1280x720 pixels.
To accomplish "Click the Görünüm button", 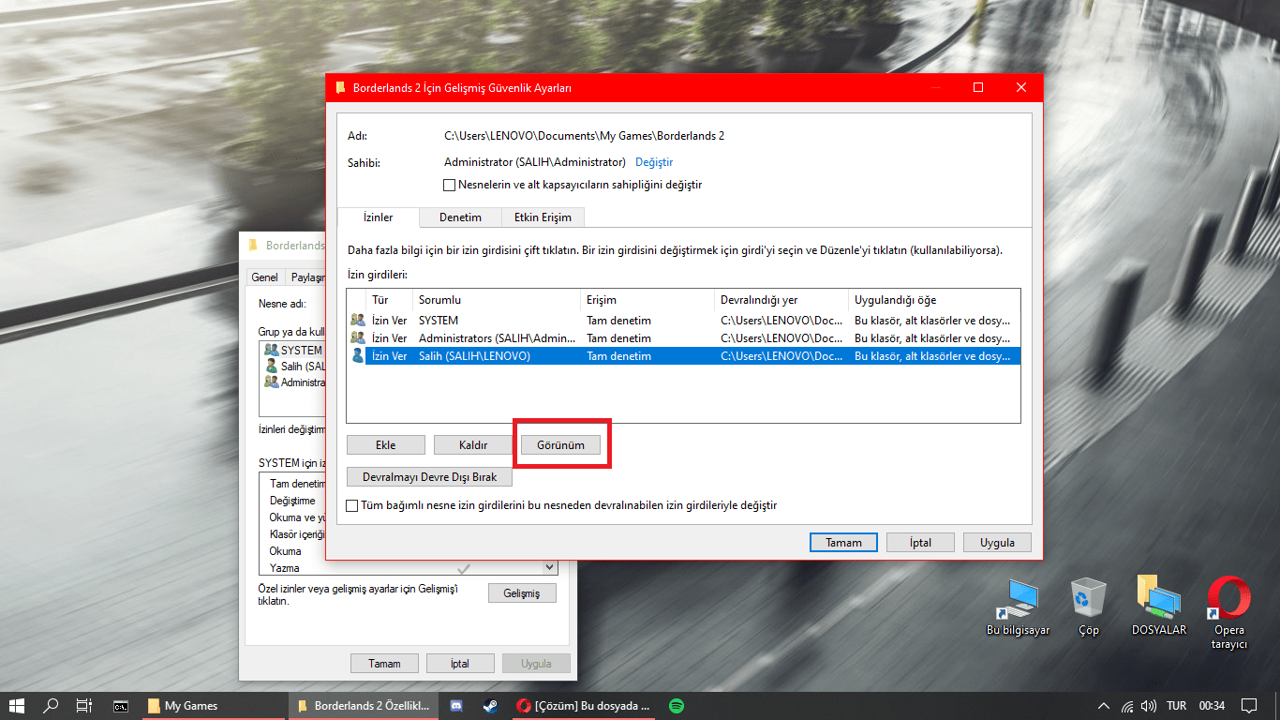I will pos(560,445).
